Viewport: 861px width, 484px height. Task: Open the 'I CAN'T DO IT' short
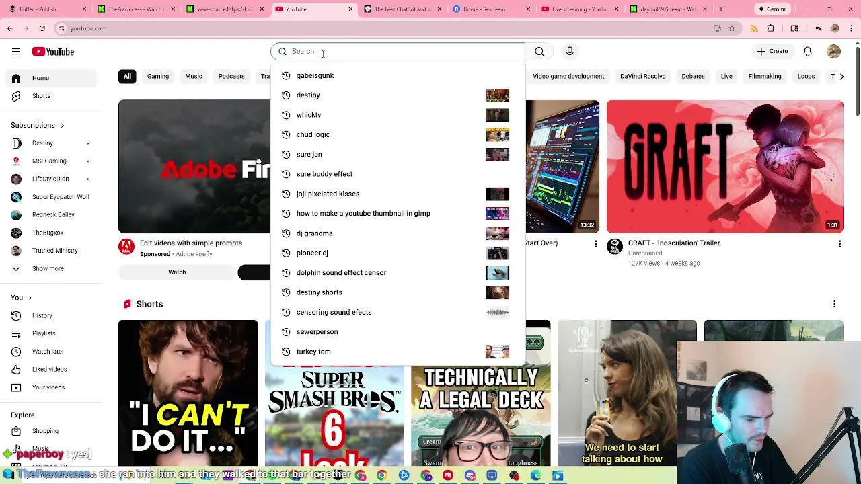(188, 393)
